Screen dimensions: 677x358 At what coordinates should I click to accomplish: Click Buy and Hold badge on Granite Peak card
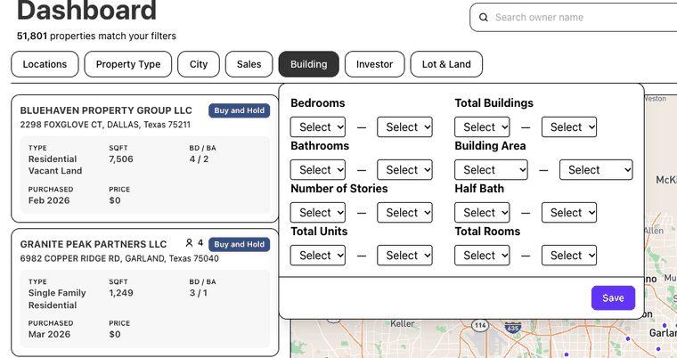pos(240,244)
